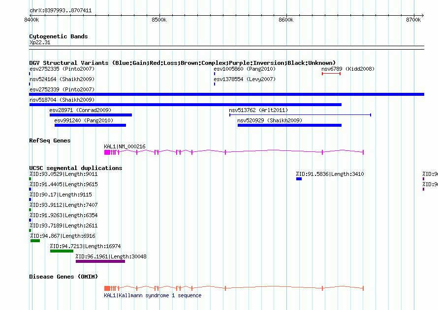Select the orange KAL1 OMIM disease gene track
Screen dimensions: 438x310
pos(234,288)
